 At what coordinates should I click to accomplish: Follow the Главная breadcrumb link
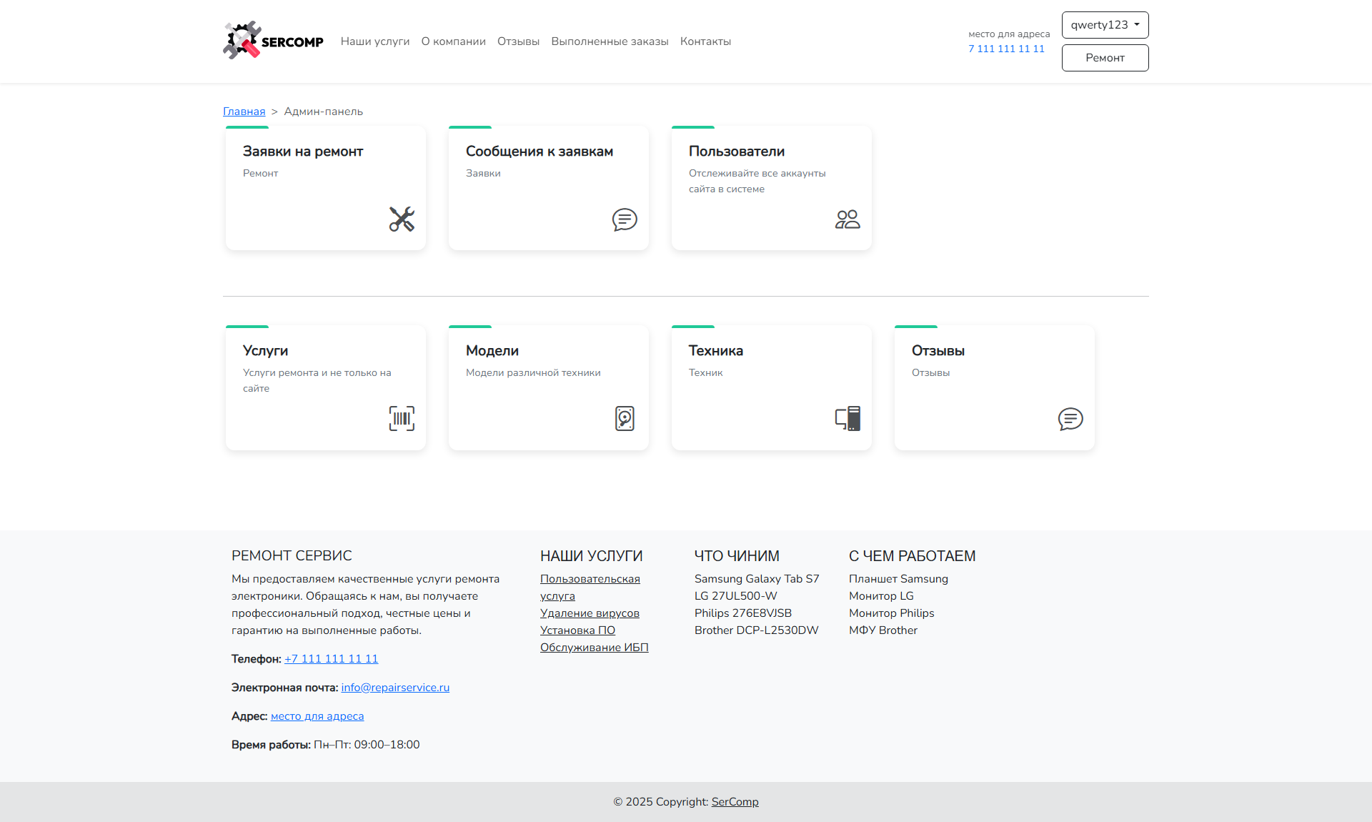click(x=244, y=112)
